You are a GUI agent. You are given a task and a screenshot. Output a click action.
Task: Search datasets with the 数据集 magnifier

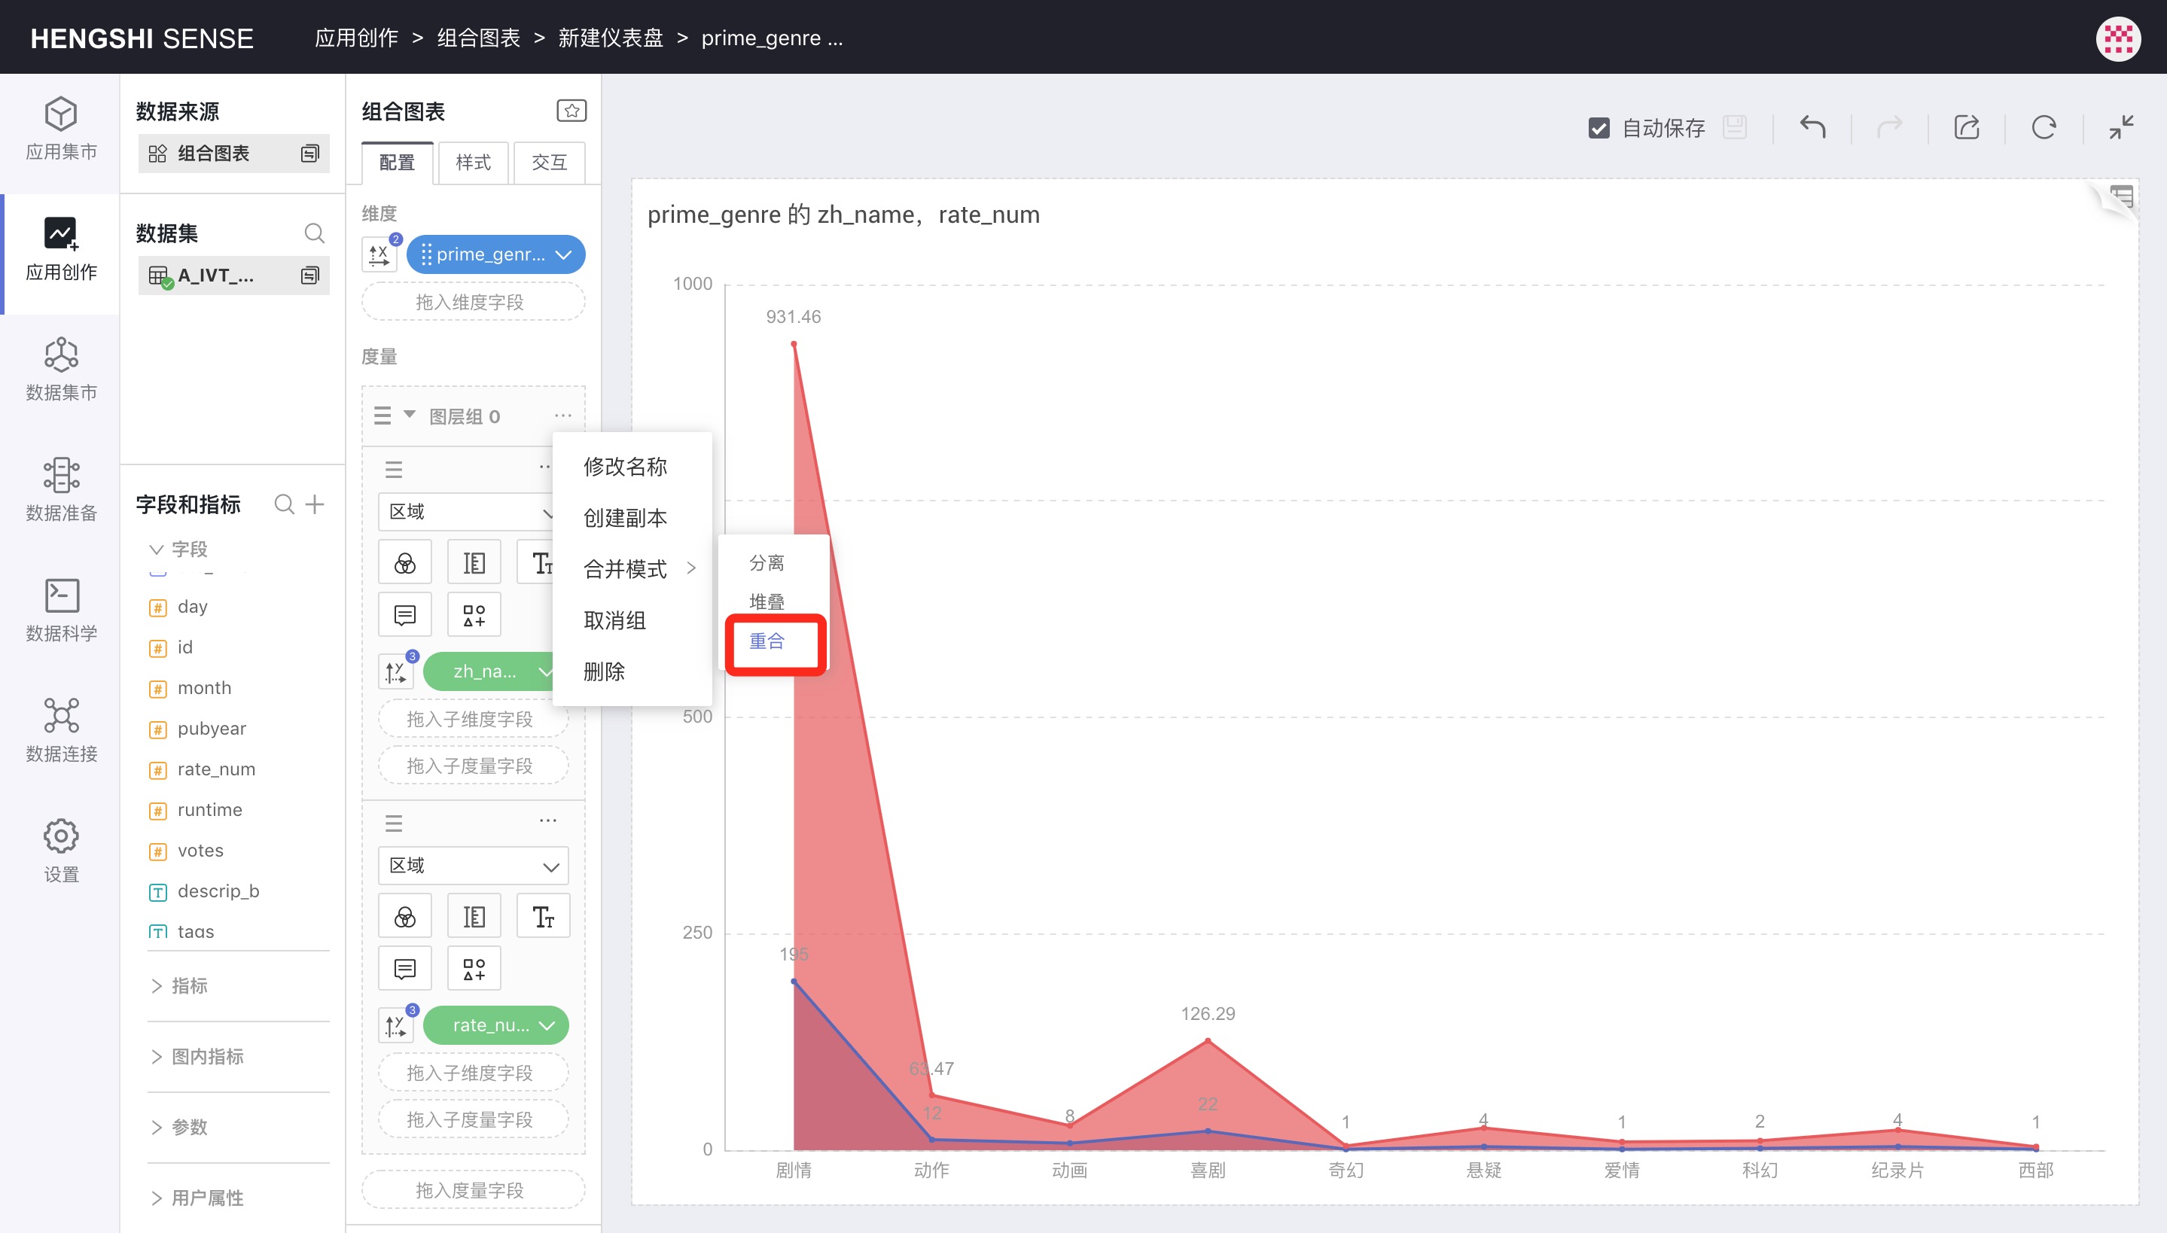click(314, 233)
